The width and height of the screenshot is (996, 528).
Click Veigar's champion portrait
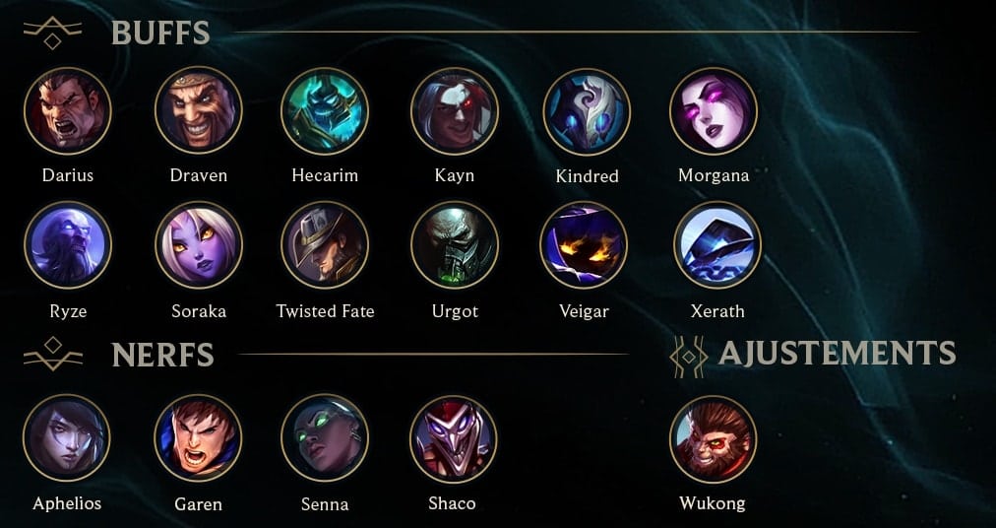pos(583,245)
